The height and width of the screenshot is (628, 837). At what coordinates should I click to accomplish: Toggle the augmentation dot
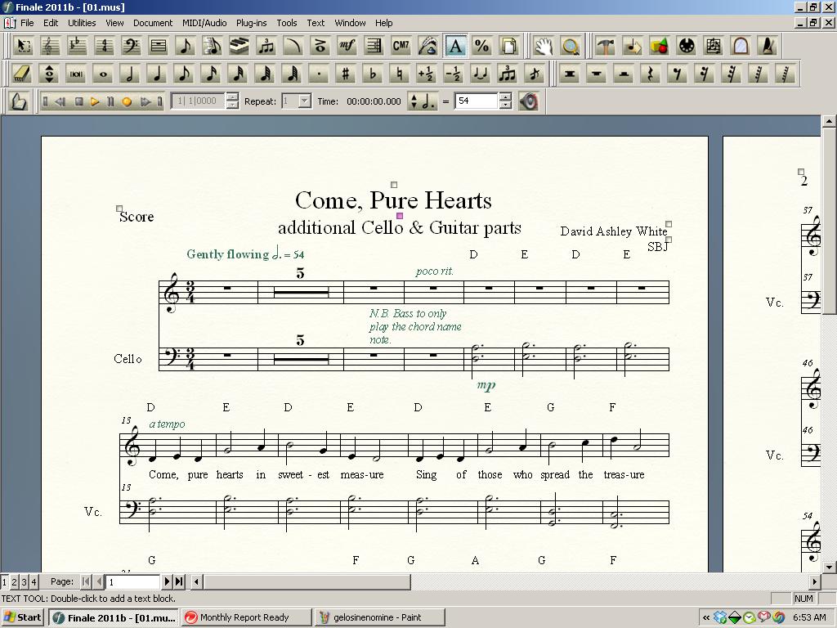[x=319, y=74]
